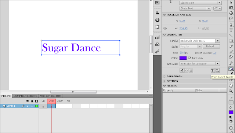Toggle the Selectable text button
235x133 pixels.
point(182,70)
